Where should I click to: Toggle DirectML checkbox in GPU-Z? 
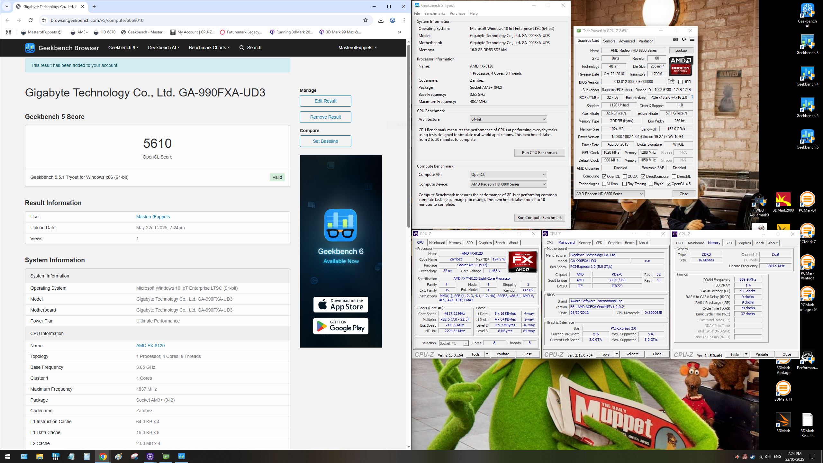(x=674, y=177)
